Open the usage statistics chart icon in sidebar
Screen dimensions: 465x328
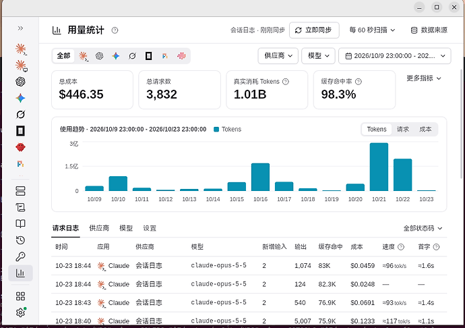[x=20, y=273]
